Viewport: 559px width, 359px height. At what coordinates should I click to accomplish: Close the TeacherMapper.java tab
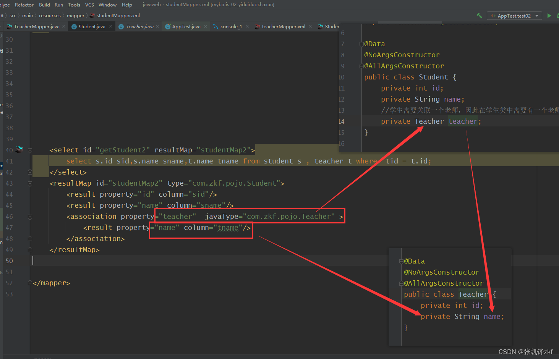(64, 26)
